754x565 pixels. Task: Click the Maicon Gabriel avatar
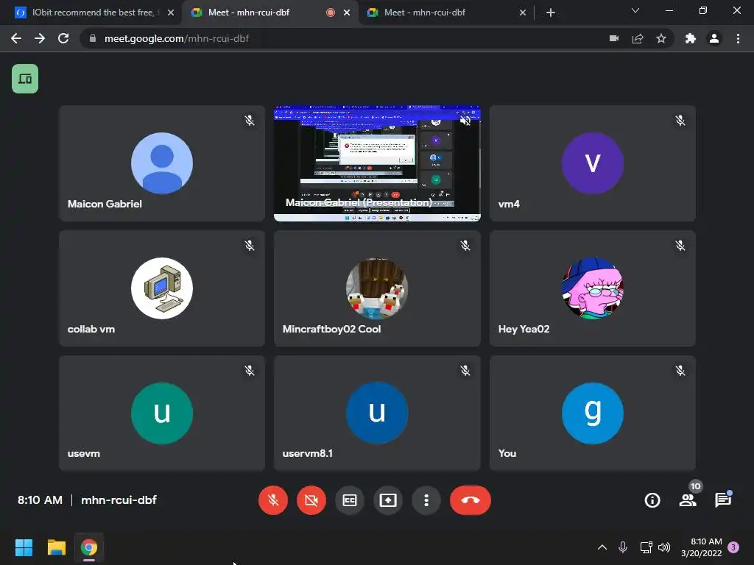(x=162, y=163)
